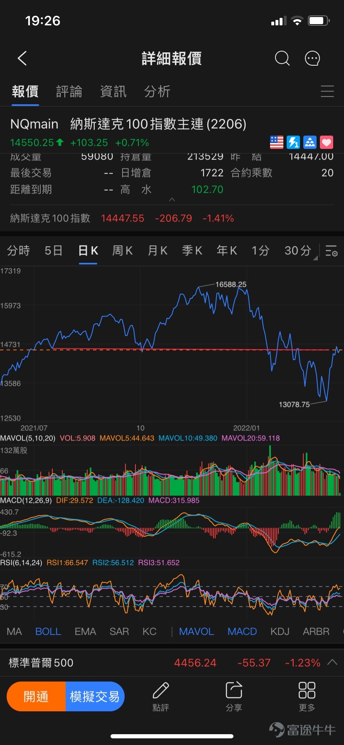The height and width of the screenshot is (745, 344).
Task: Switch to the 資訊 tab
Action: point(113,91)
